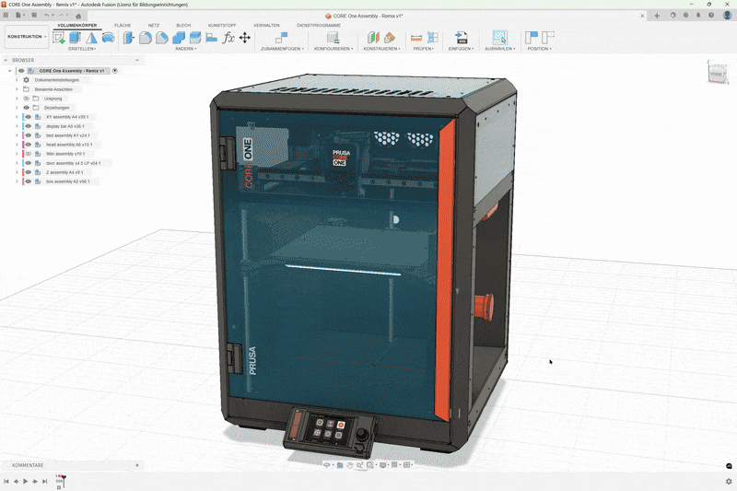Click the Konfigurieren table icon

[x=333, y=38]
